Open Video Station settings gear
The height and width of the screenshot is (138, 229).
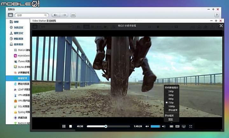click(x=206, y=27)
